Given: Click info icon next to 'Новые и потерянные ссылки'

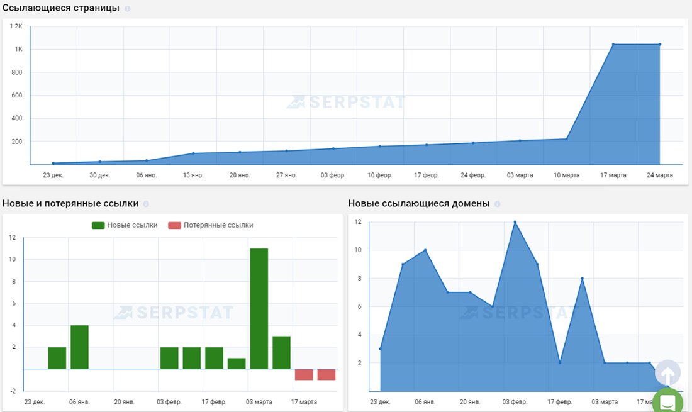Looking at the screenshot, I should pyautogui.click(x=146, y=204).
